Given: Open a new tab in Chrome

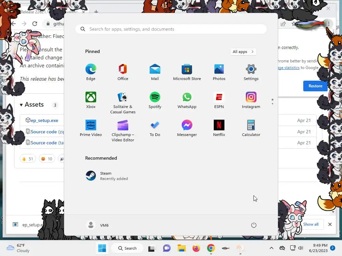Looking at the screenshot, I should (x=96, y=12).
